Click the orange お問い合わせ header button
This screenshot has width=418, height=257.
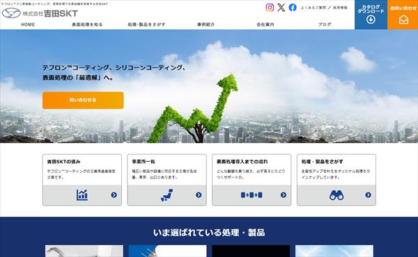tap(403, 15)
